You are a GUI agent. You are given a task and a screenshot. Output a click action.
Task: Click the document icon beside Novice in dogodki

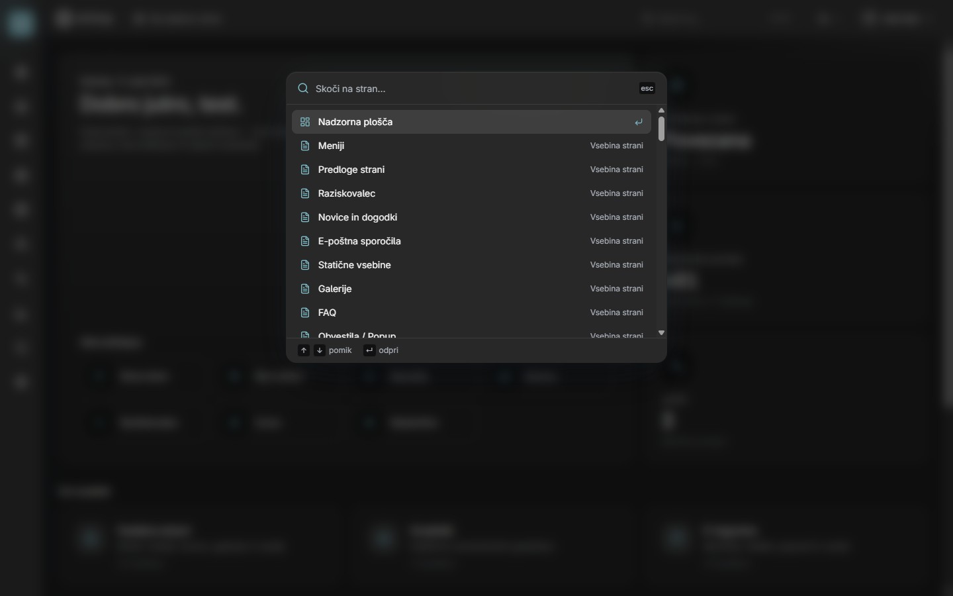305,217
